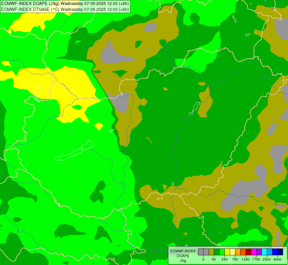Click the magenta legend swatch
The width and height of the screenshot is (288, 265).
tap(254, 252)
